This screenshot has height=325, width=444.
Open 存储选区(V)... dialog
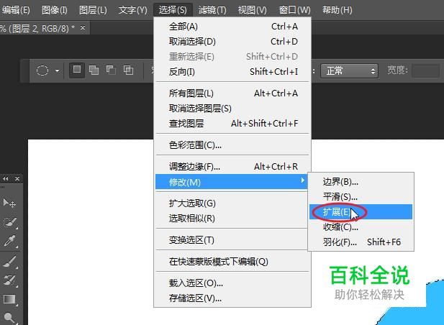(x=232, y=298)
